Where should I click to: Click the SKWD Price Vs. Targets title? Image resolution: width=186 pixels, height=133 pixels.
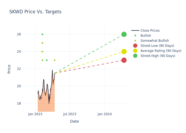(35, 12)
